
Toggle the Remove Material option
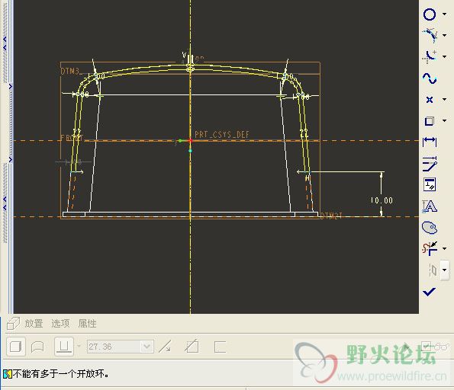click(x=192, y=346)
